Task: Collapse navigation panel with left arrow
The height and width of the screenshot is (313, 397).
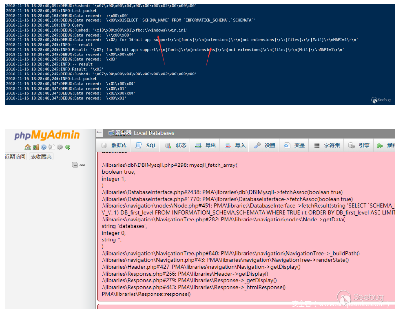Action: [99, 133]
